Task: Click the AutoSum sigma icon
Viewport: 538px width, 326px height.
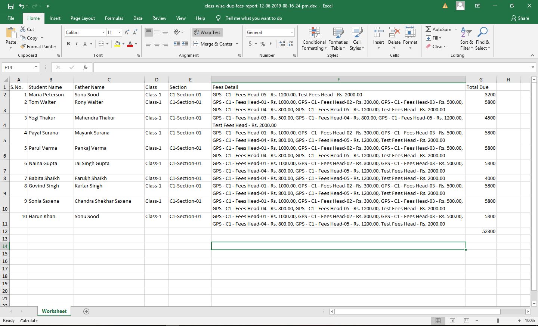Action: tap(429, 29)
